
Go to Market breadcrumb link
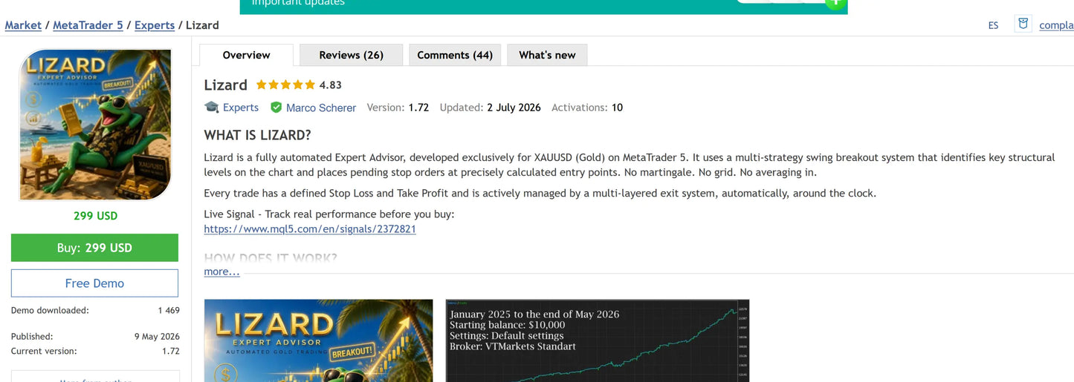pos(23,25)
